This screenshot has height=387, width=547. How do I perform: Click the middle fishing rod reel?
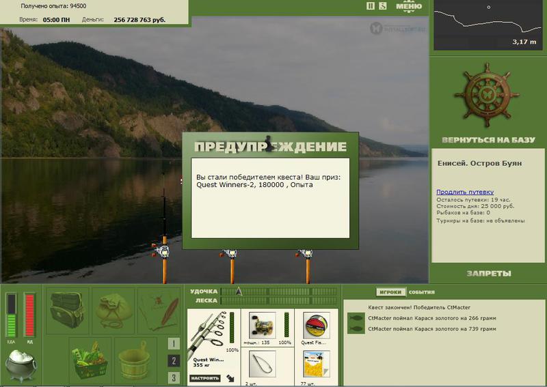click(230, 253)
